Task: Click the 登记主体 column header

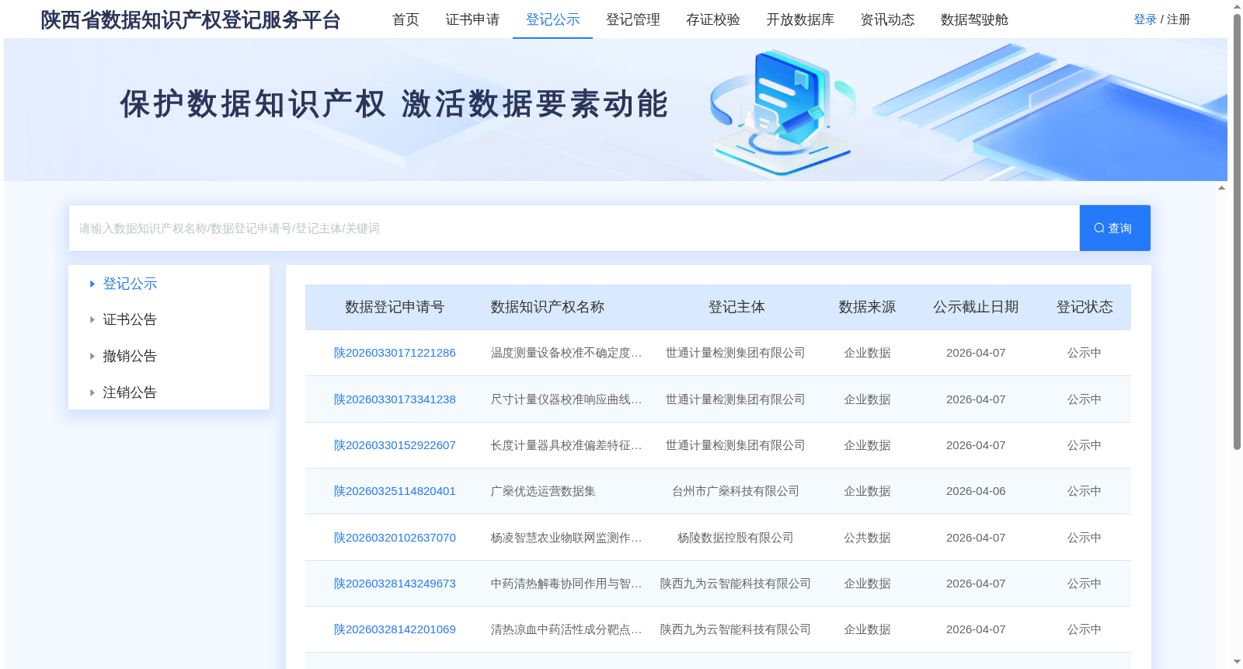Action: 736,307
